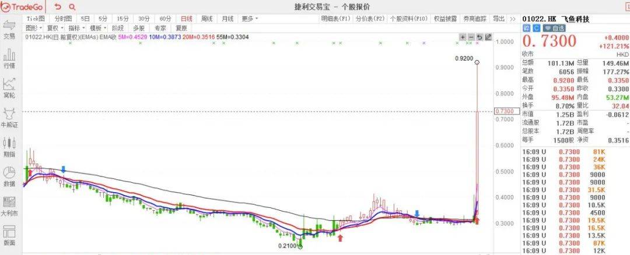630x255 pixels.
Task: Open 券商追踪 broker tracking
Action: [x=474, y=19]
